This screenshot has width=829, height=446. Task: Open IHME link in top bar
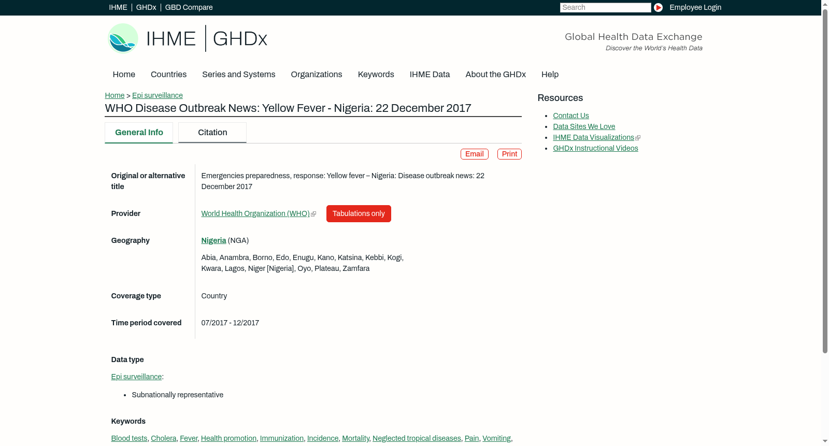click(x=118, y=7)
